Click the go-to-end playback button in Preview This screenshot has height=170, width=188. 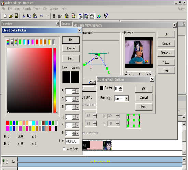click(x=151, y=75)
